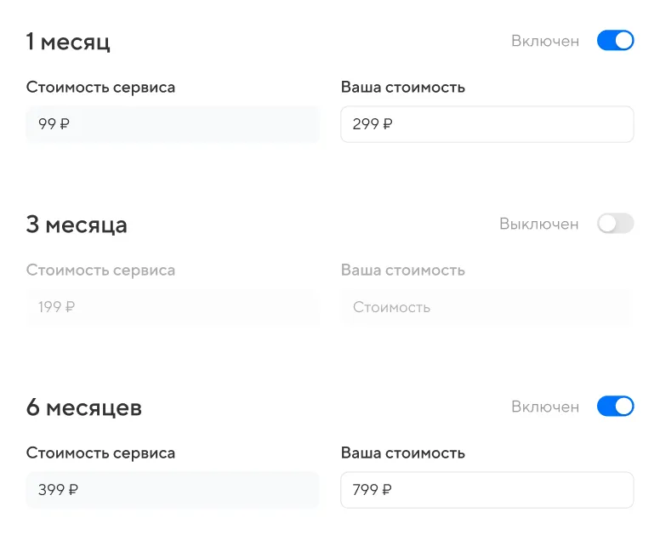Click Ваша стоимость label under 6 месяцев
Viewport: 660px width, 535px height.
pos(403,453)
